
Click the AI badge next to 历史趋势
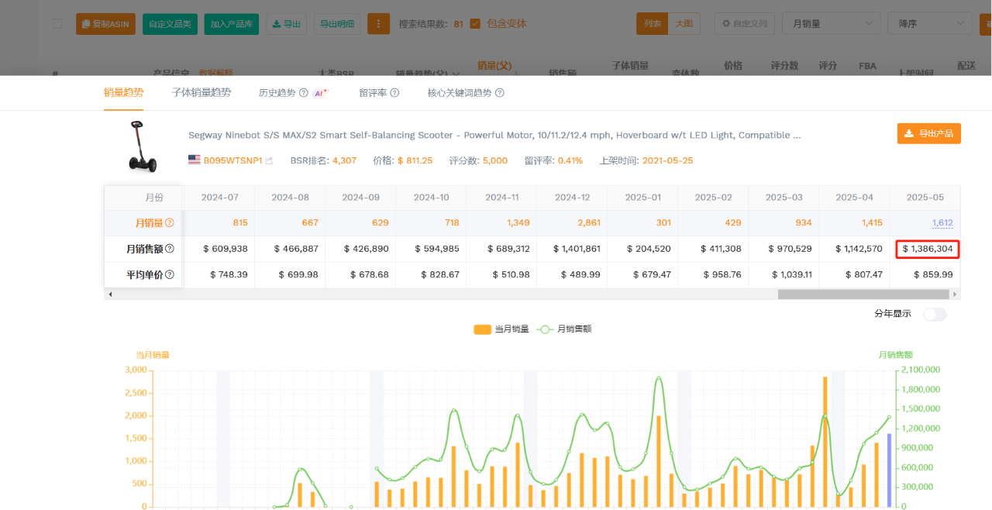click(321, 93)
